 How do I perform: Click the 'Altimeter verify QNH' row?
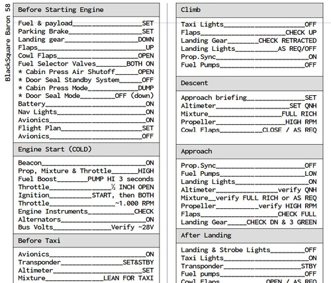point(249,190)
